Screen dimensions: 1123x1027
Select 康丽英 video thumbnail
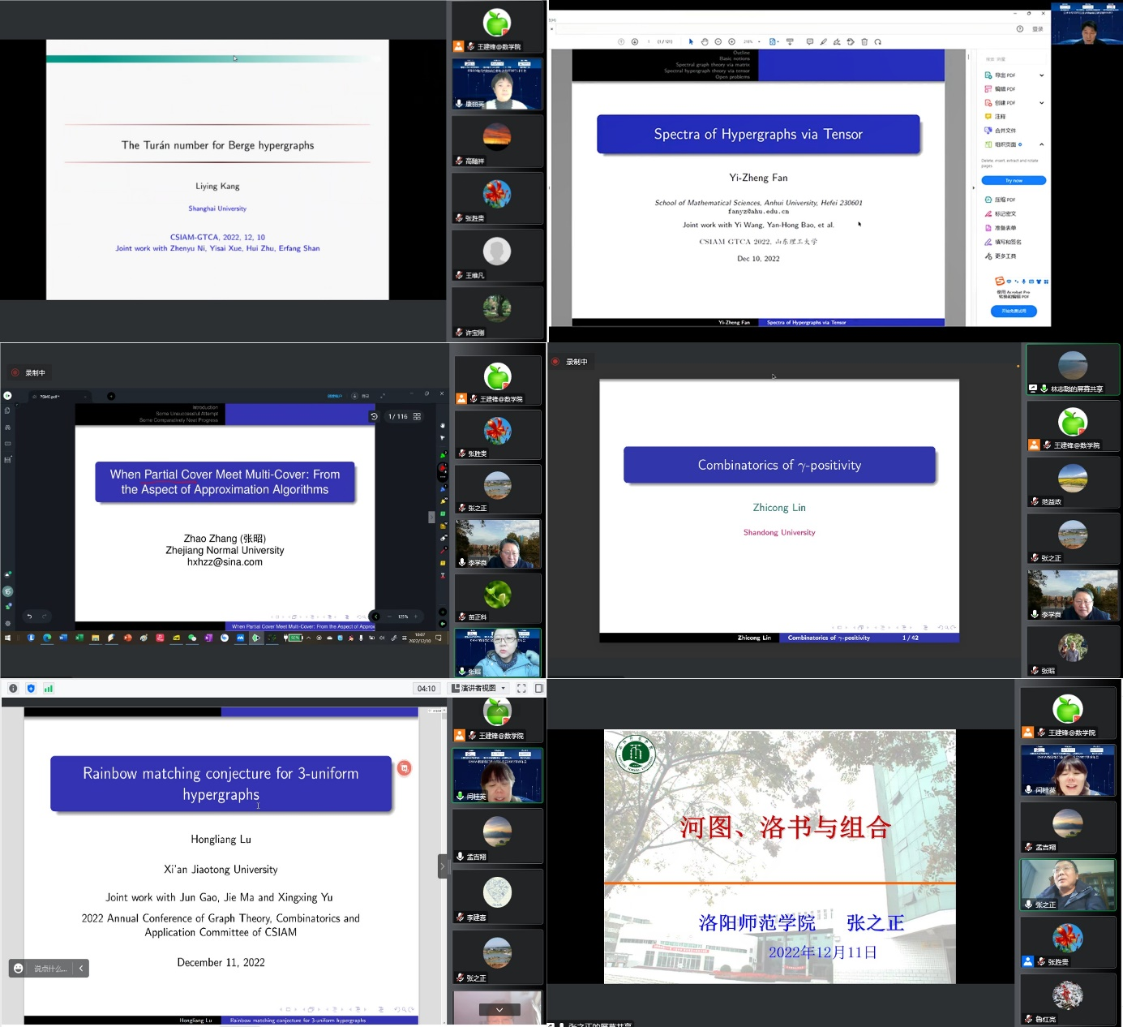pyautogui.click(x=497, y=84)
